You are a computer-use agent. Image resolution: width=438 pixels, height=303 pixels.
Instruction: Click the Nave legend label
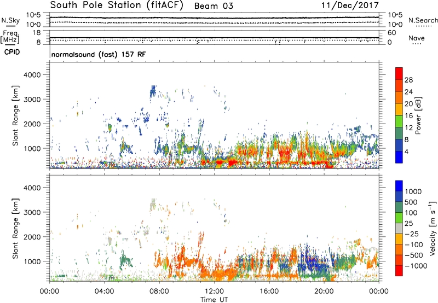pyautogui.click(x=417, y=38)
